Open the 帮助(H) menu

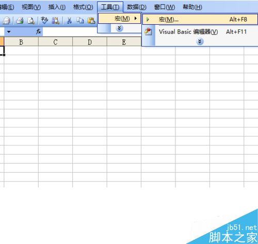click(x=192, y=7)
